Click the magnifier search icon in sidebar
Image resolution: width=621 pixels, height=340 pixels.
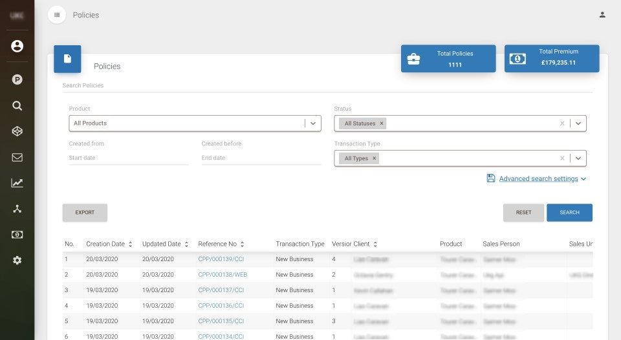pos(17,105)
